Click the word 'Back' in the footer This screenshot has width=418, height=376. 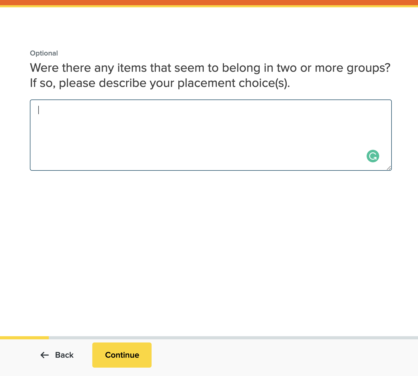tap(64, 355)
